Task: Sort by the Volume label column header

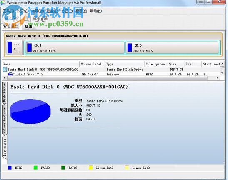Action: (x=92, y=64)
